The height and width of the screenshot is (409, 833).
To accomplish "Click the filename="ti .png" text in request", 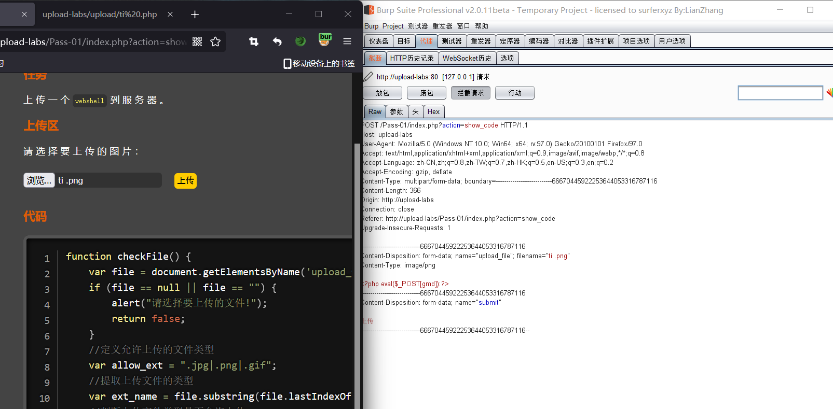I will coord(543,256).
